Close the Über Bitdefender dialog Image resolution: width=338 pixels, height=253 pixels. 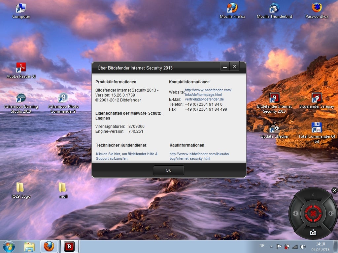(x=235, y=67)
